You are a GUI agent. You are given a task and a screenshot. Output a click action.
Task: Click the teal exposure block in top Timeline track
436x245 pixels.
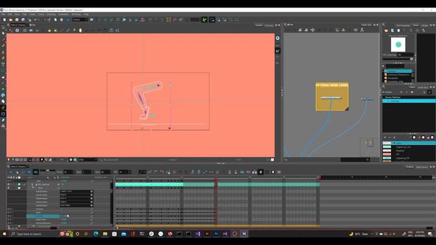149,184
